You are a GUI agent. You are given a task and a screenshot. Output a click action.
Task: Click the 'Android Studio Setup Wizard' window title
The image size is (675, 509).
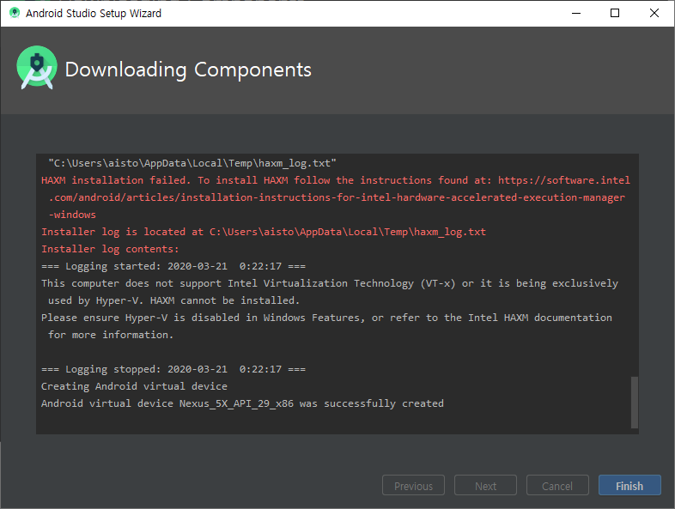[x=94, y=14]
